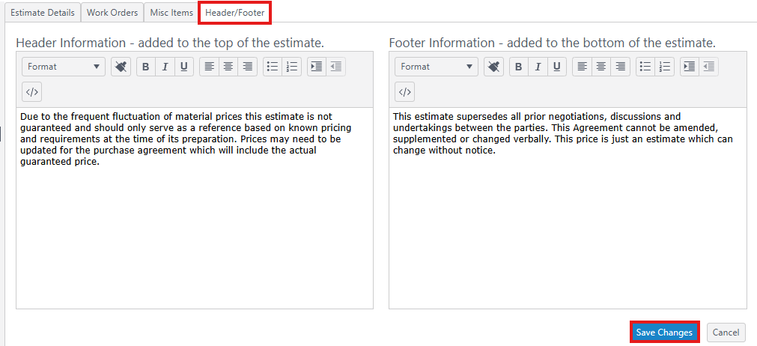Insert bulleted list in Header editor
Viewport: 757px width, 346px height.
(273, 67)
